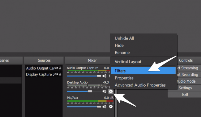Open Settings from the Controls panel

click(185, 88)
